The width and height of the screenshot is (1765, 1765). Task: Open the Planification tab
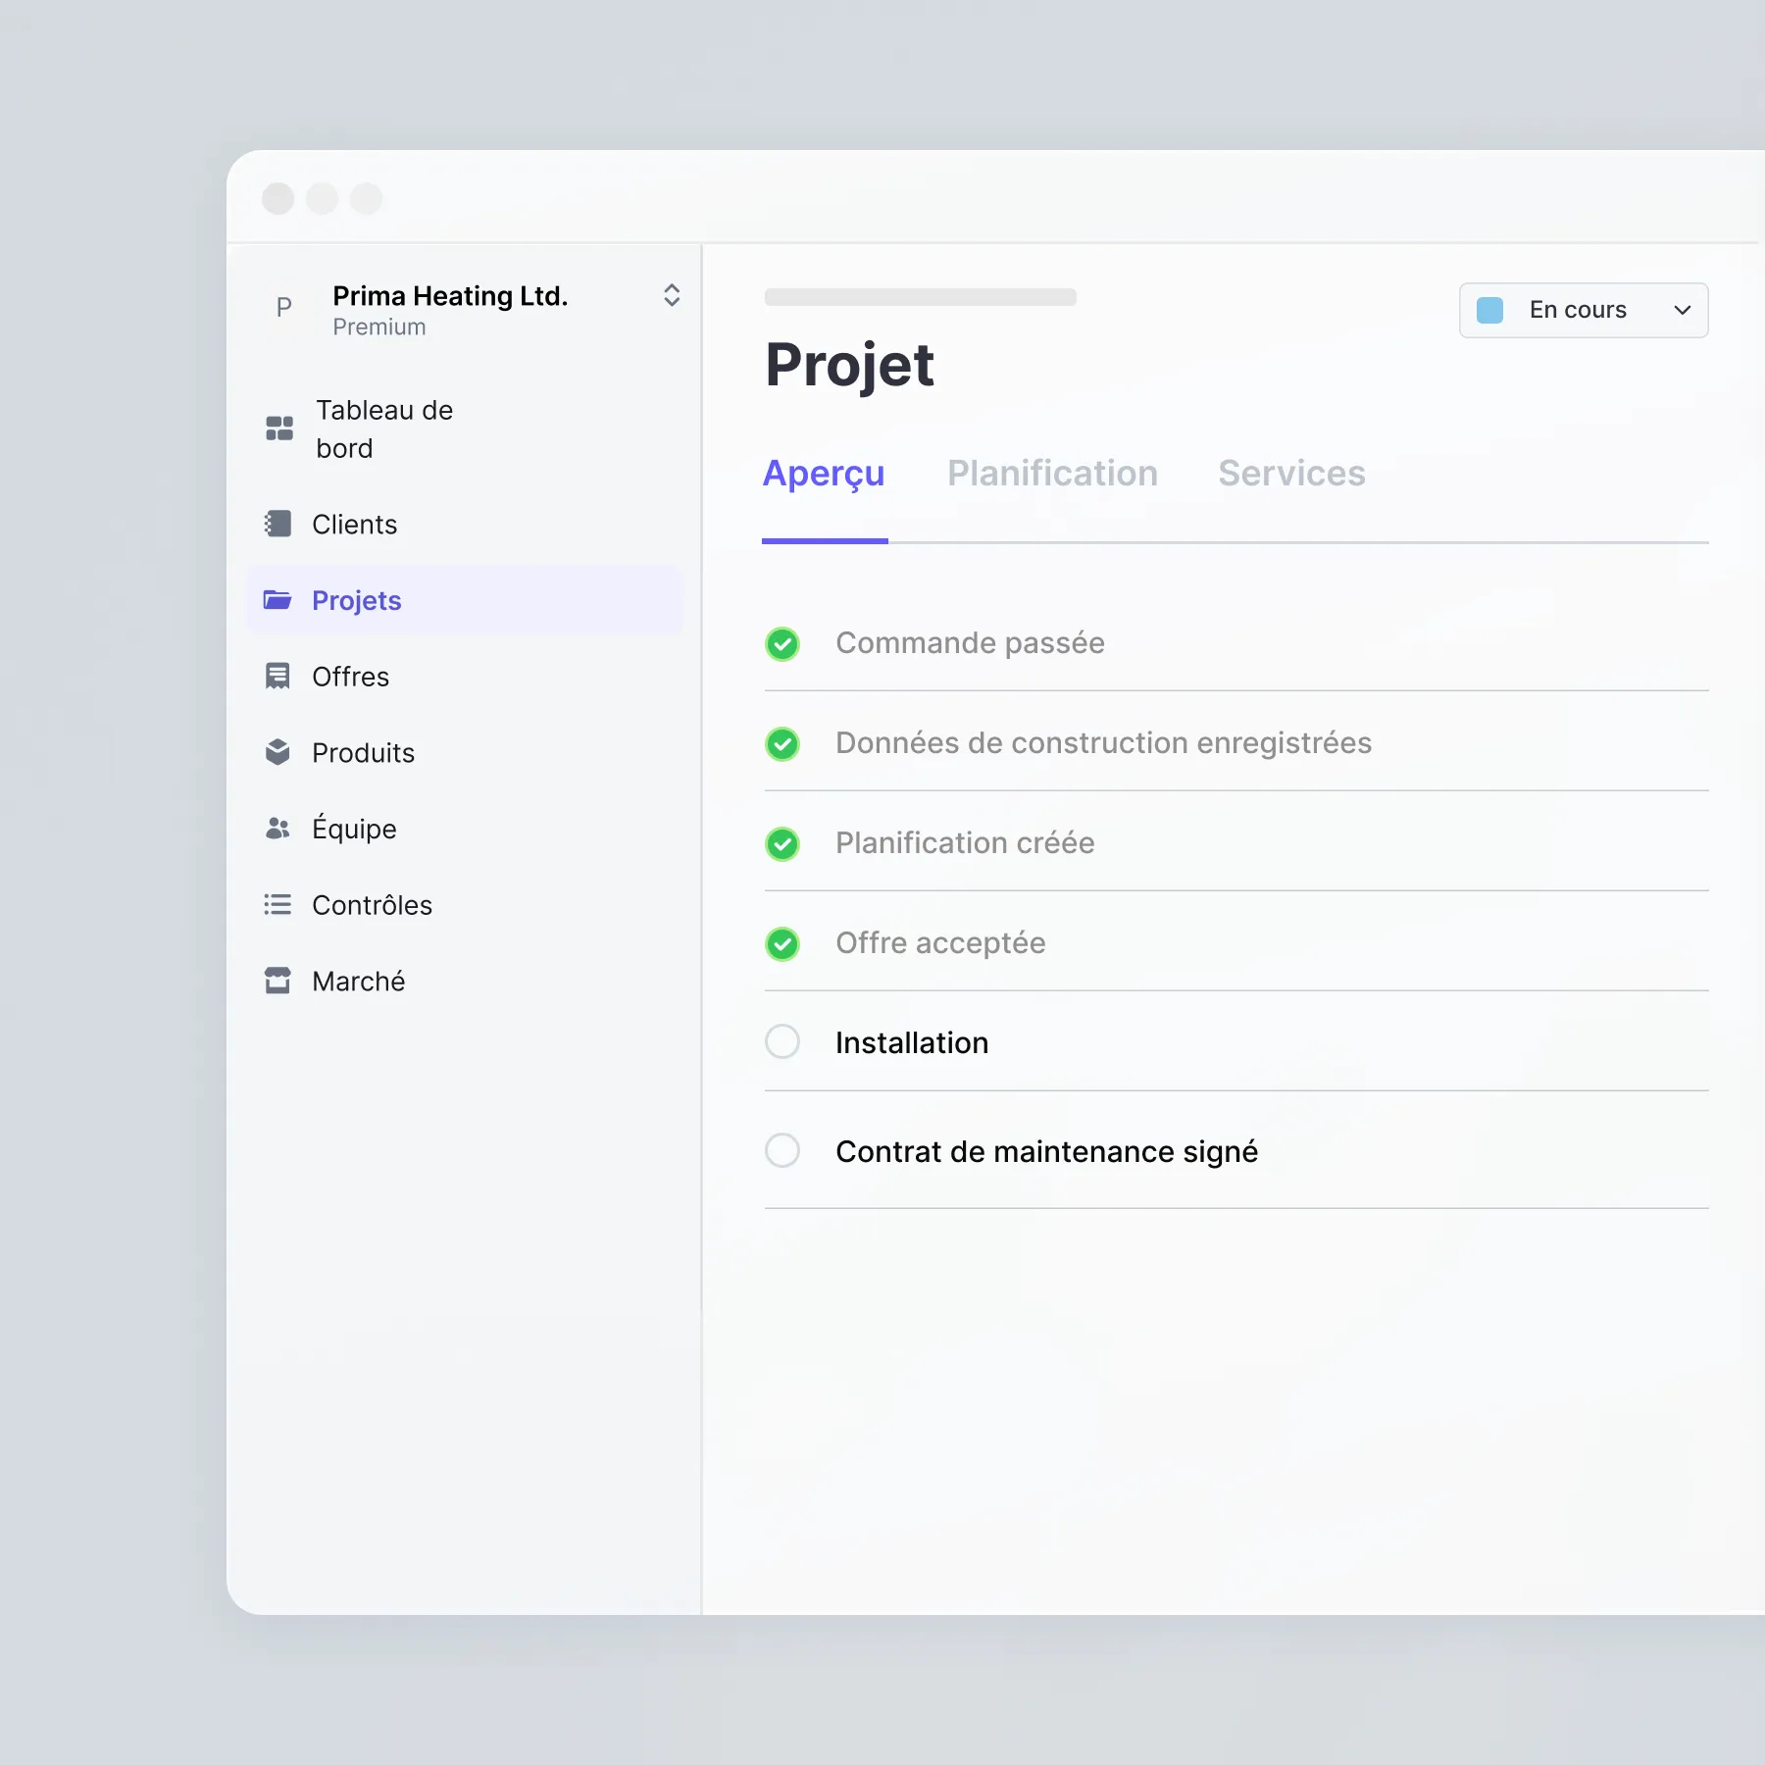(1052, 474)
